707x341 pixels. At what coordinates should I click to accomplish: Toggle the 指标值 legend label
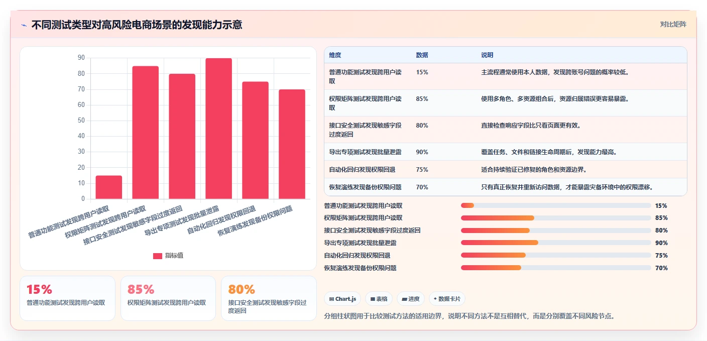(174, 256)
